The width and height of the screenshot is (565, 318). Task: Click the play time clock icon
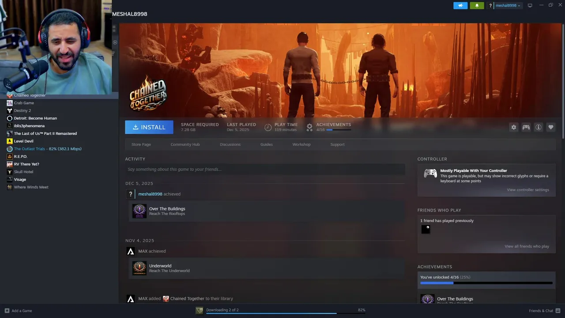click(268, 127)
